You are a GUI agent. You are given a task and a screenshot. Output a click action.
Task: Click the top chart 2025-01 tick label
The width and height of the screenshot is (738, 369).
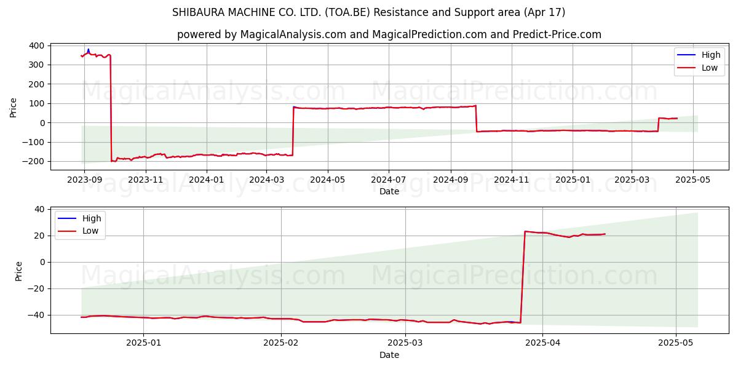[573, 179]
